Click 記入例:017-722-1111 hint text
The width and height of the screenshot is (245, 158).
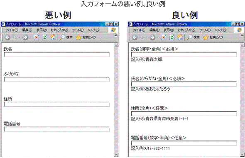[150, 148]
